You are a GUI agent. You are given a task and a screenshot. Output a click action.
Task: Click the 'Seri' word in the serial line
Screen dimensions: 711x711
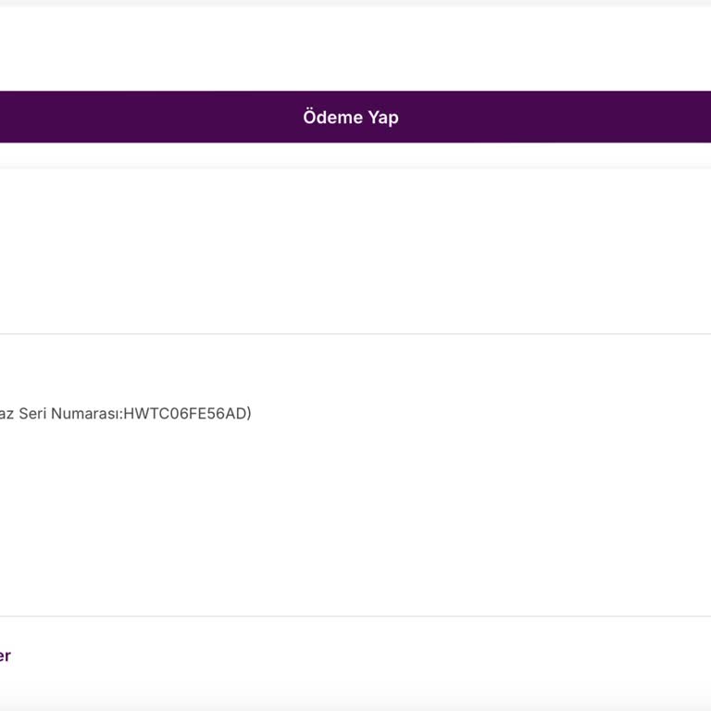32,414
